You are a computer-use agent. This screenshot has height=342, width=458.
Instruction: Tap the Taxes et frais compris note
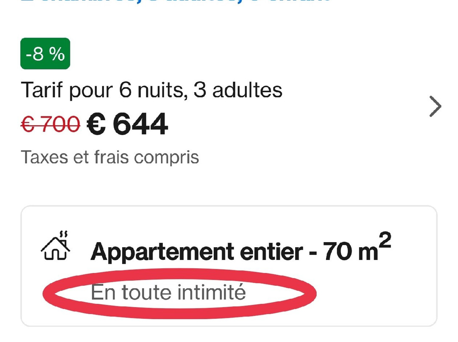tap(110, 157)
